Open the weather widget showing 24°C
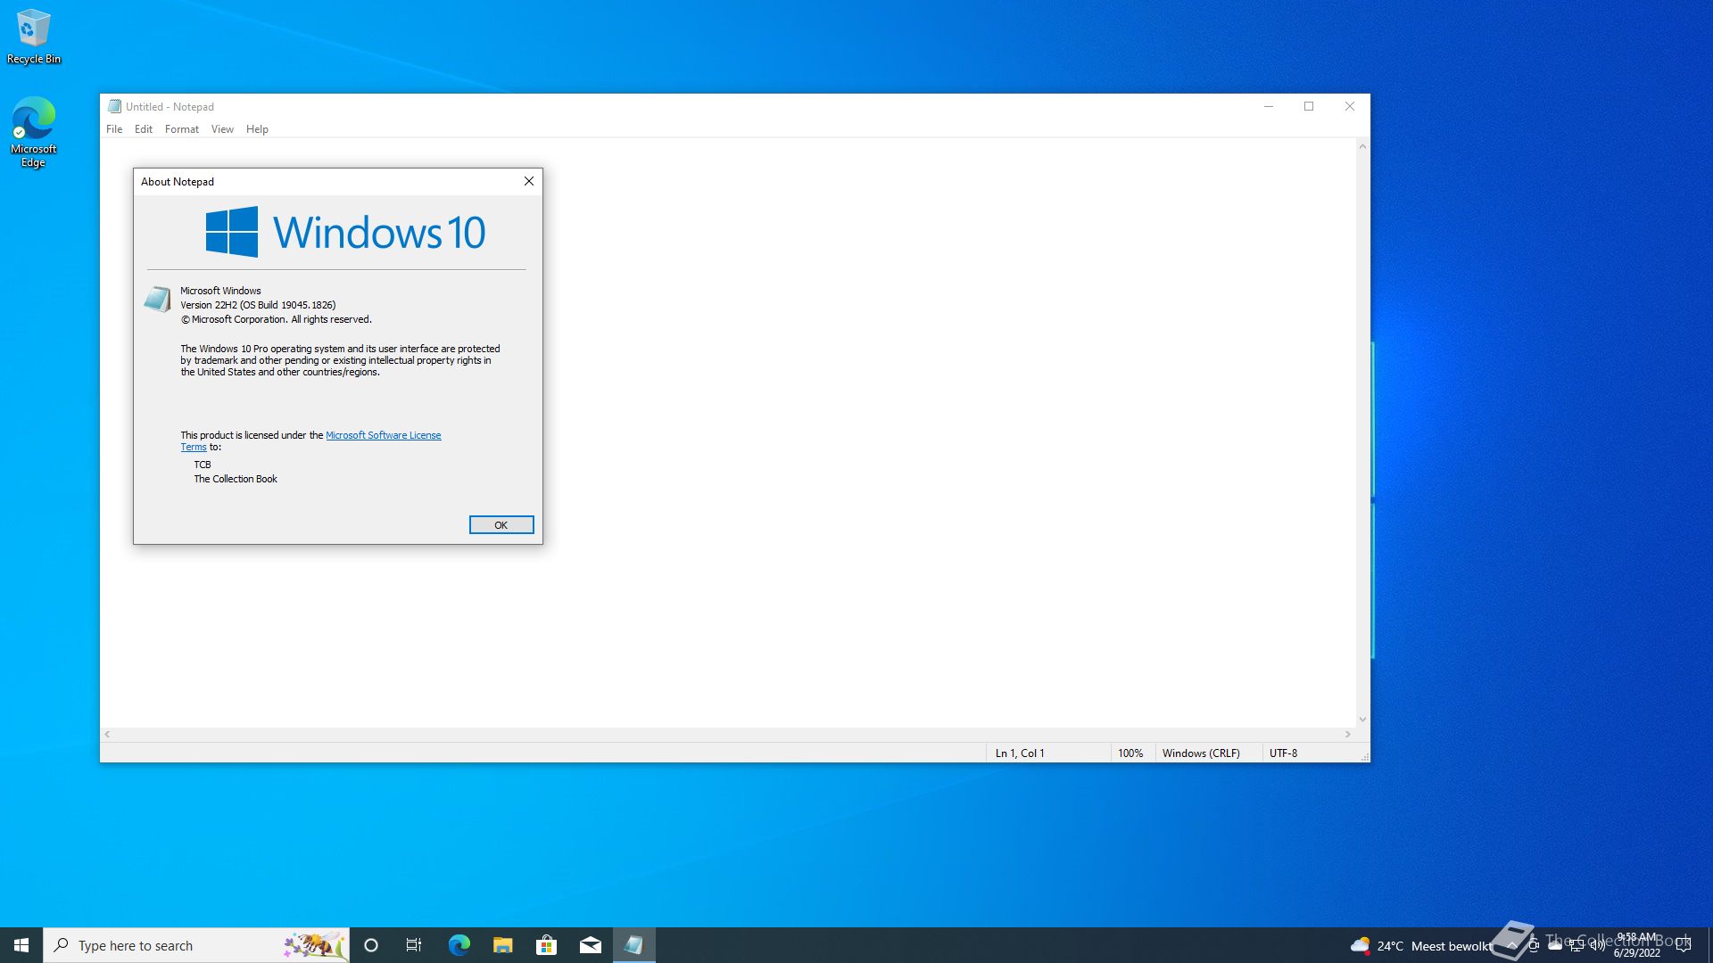Screen dimensions: 1713x963 click(x=1420, y=946)
